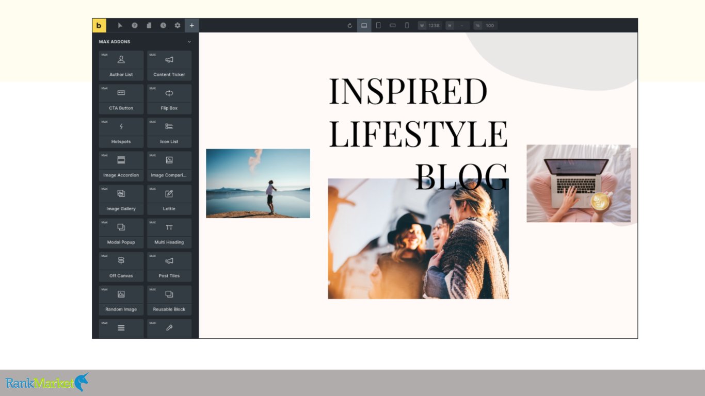Viewport: 705px width, 396px height.
Task: Add the Random Image element
Action: click(x=121, y=300)
